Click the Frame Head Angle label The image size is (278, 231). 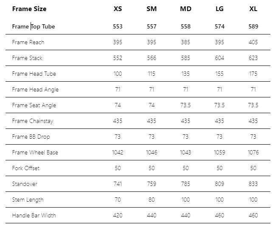pyautogui.click(x=35, y=89)
